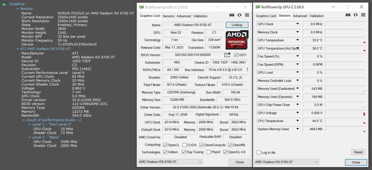Screen dimensions: 372x170
Task: Collapse the Count of performance levels node
Action: [x=24, y=120]
